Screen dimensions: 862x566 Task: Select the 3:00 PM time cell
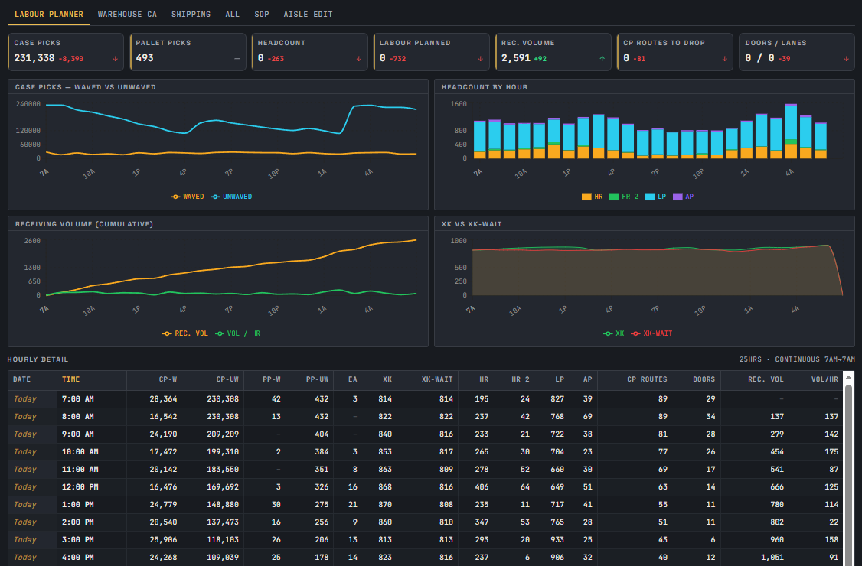click(x=92, y=540)
